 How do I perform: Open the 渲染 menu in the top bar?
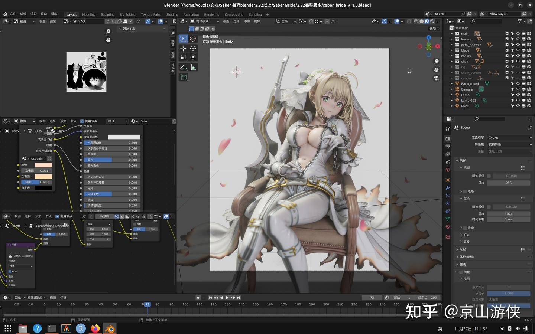point(33,13)
